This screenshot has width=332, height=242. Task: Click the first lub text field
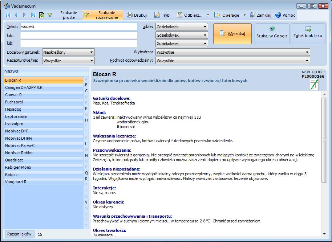click(79, 35)
